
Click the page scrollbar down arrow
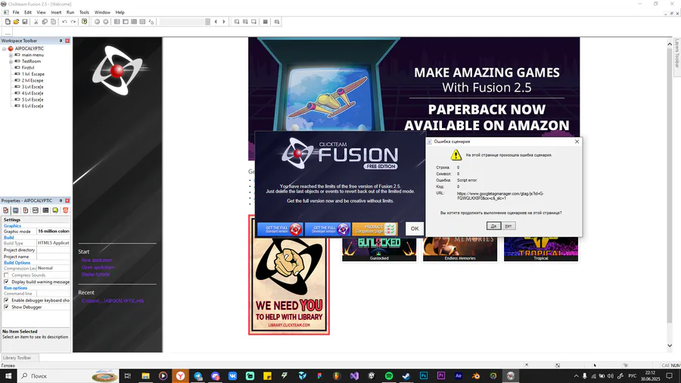[670, 346]
